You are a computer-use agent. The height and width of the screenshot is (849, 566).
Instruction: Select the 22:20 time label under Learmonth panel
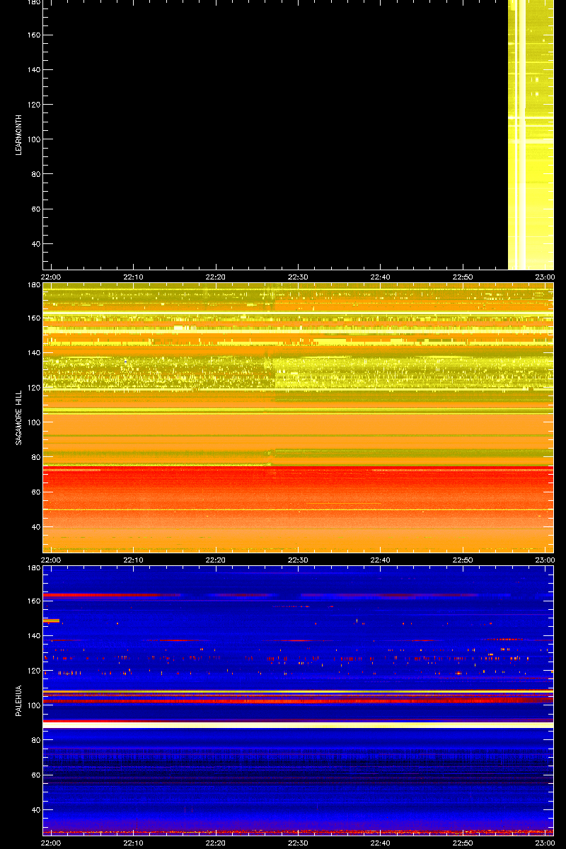pyautogui.click(x=216, y=277)
